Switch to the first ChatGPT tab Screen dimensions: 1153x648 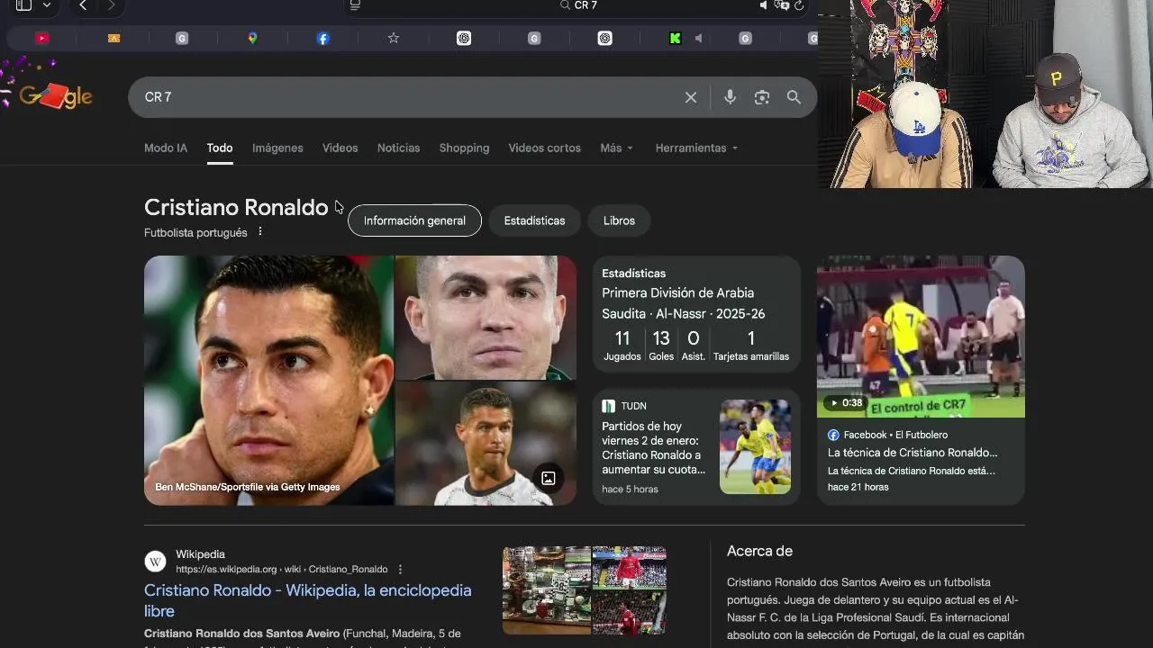click(x=464, y=38)
